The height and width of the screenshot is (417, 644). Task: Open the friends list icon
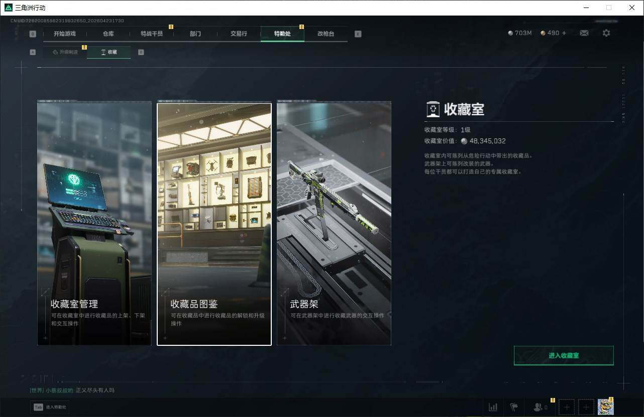coord(537,407)
